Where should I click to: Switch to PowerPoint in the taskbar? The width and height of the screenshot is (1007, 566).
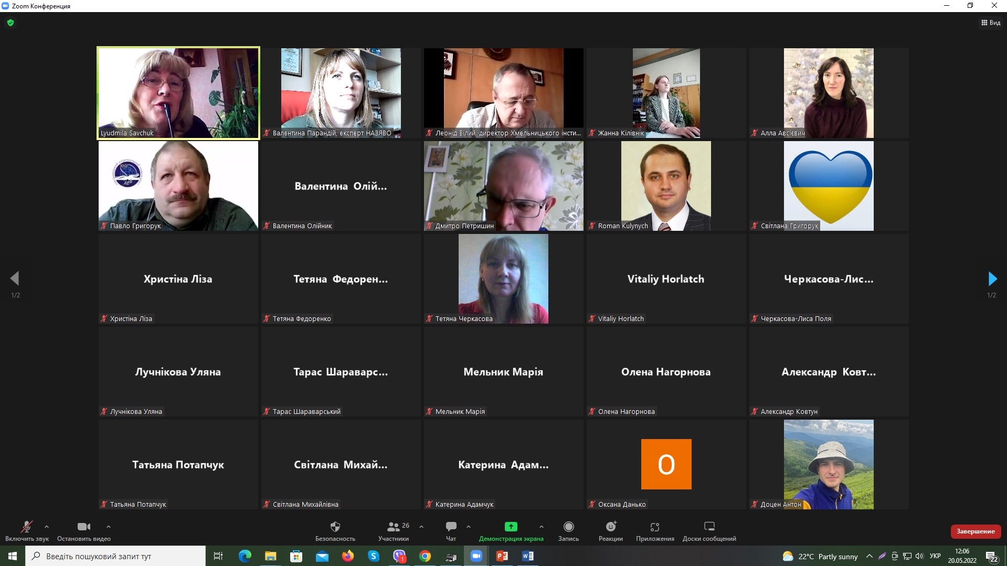pyautogui.click(x=502, y=556)
